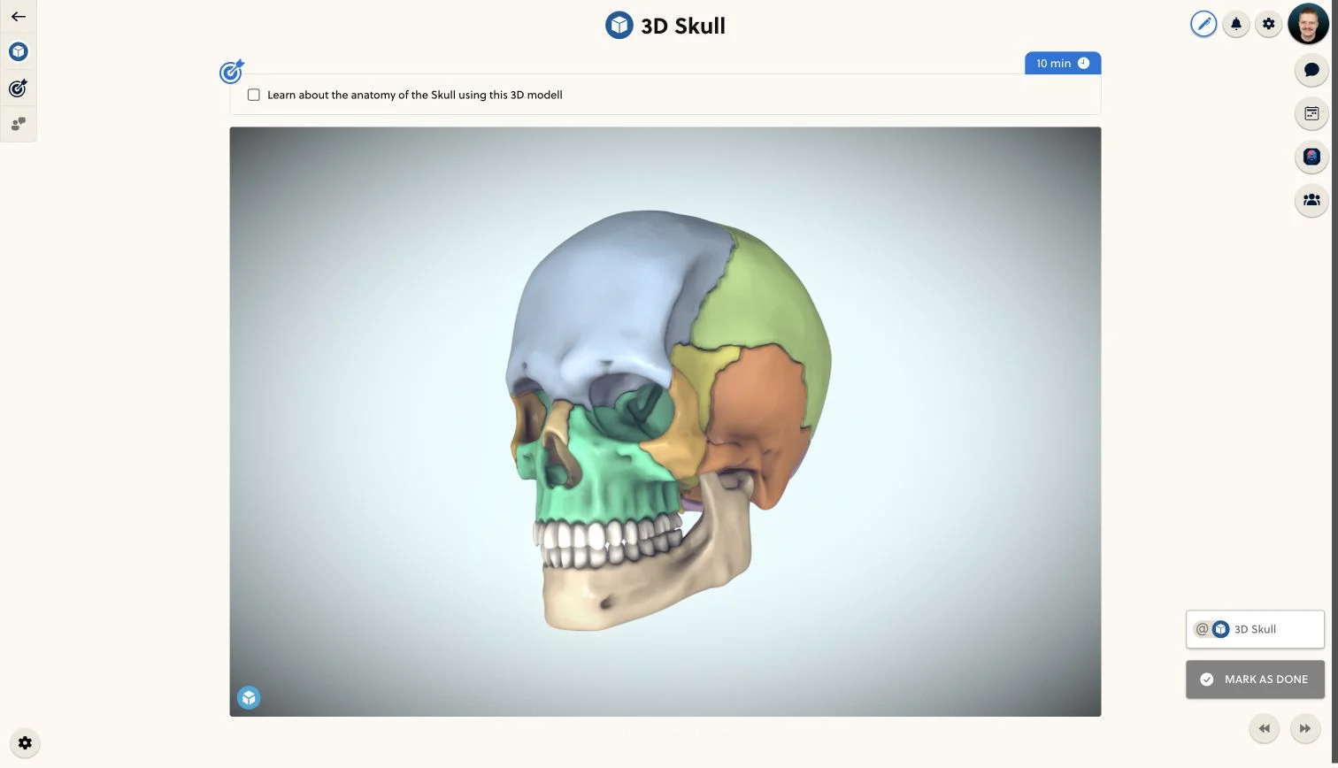The height and width of the screenshot is (768, 1338).
Task: Go back using the left arrow
Action: point(18,17)
